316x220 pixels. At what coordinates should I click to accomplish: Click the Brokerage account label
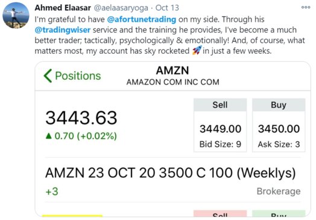(279, 191)
